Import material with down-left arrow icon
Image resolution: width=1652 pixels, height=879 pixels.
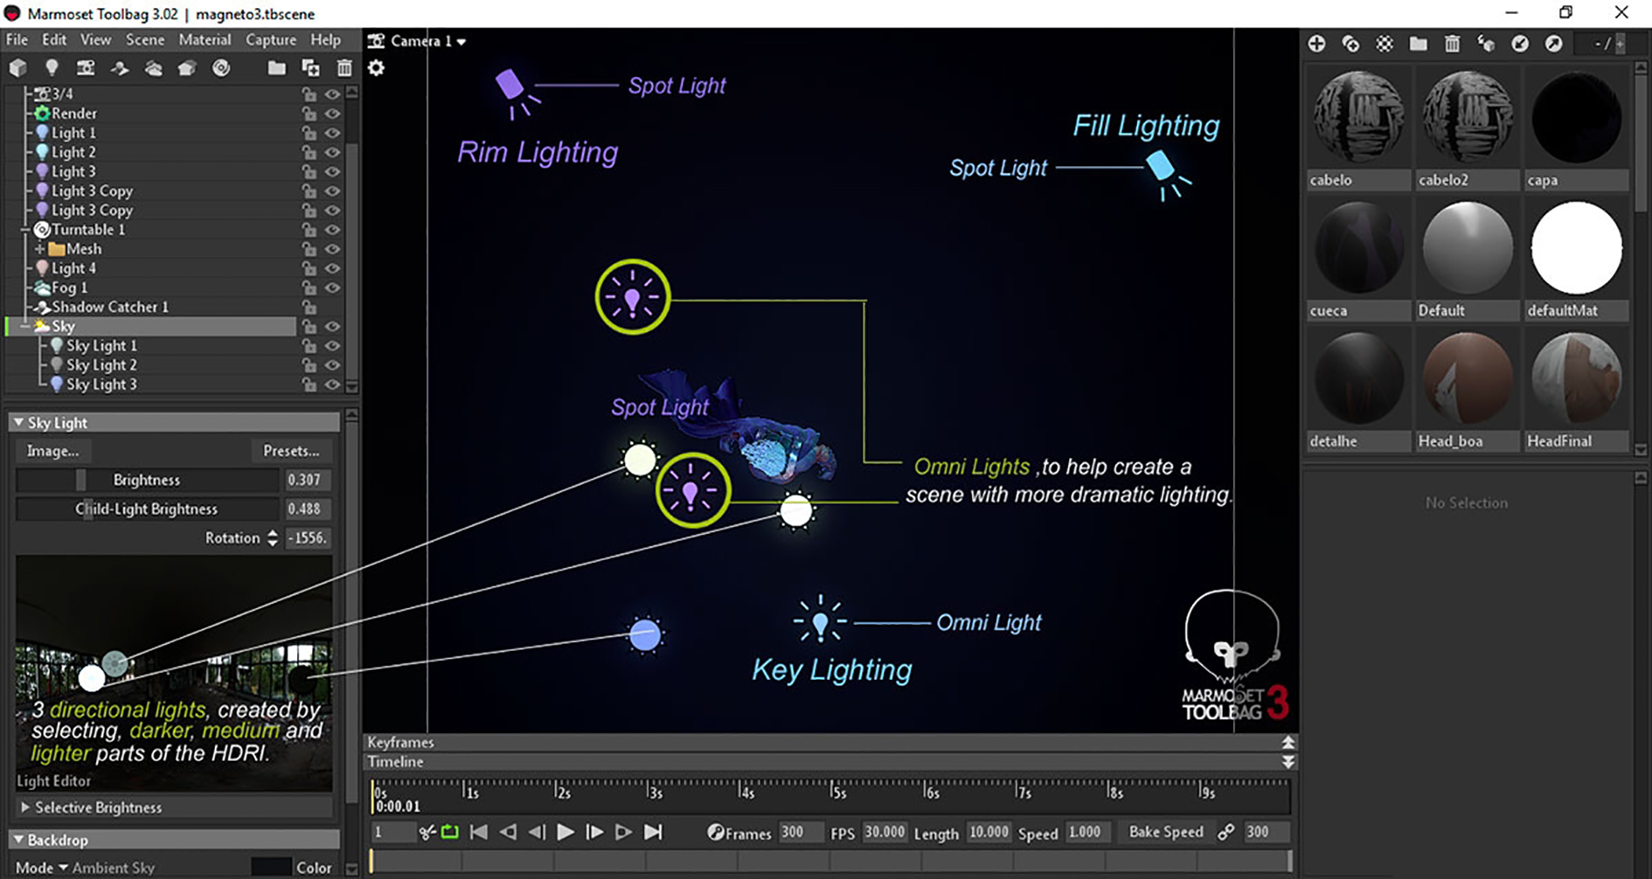tap(1520, 44)
